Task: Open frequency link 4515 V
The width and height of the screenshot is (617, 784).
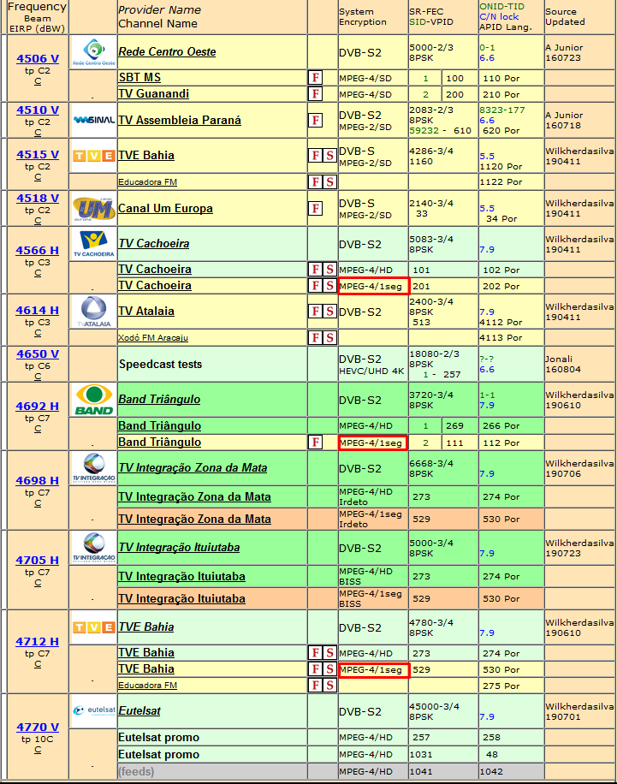Action: click(x=38, y=155)
